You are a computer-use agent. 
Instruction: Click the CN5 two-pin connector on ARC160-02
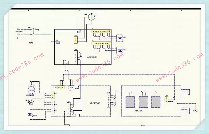52,110
